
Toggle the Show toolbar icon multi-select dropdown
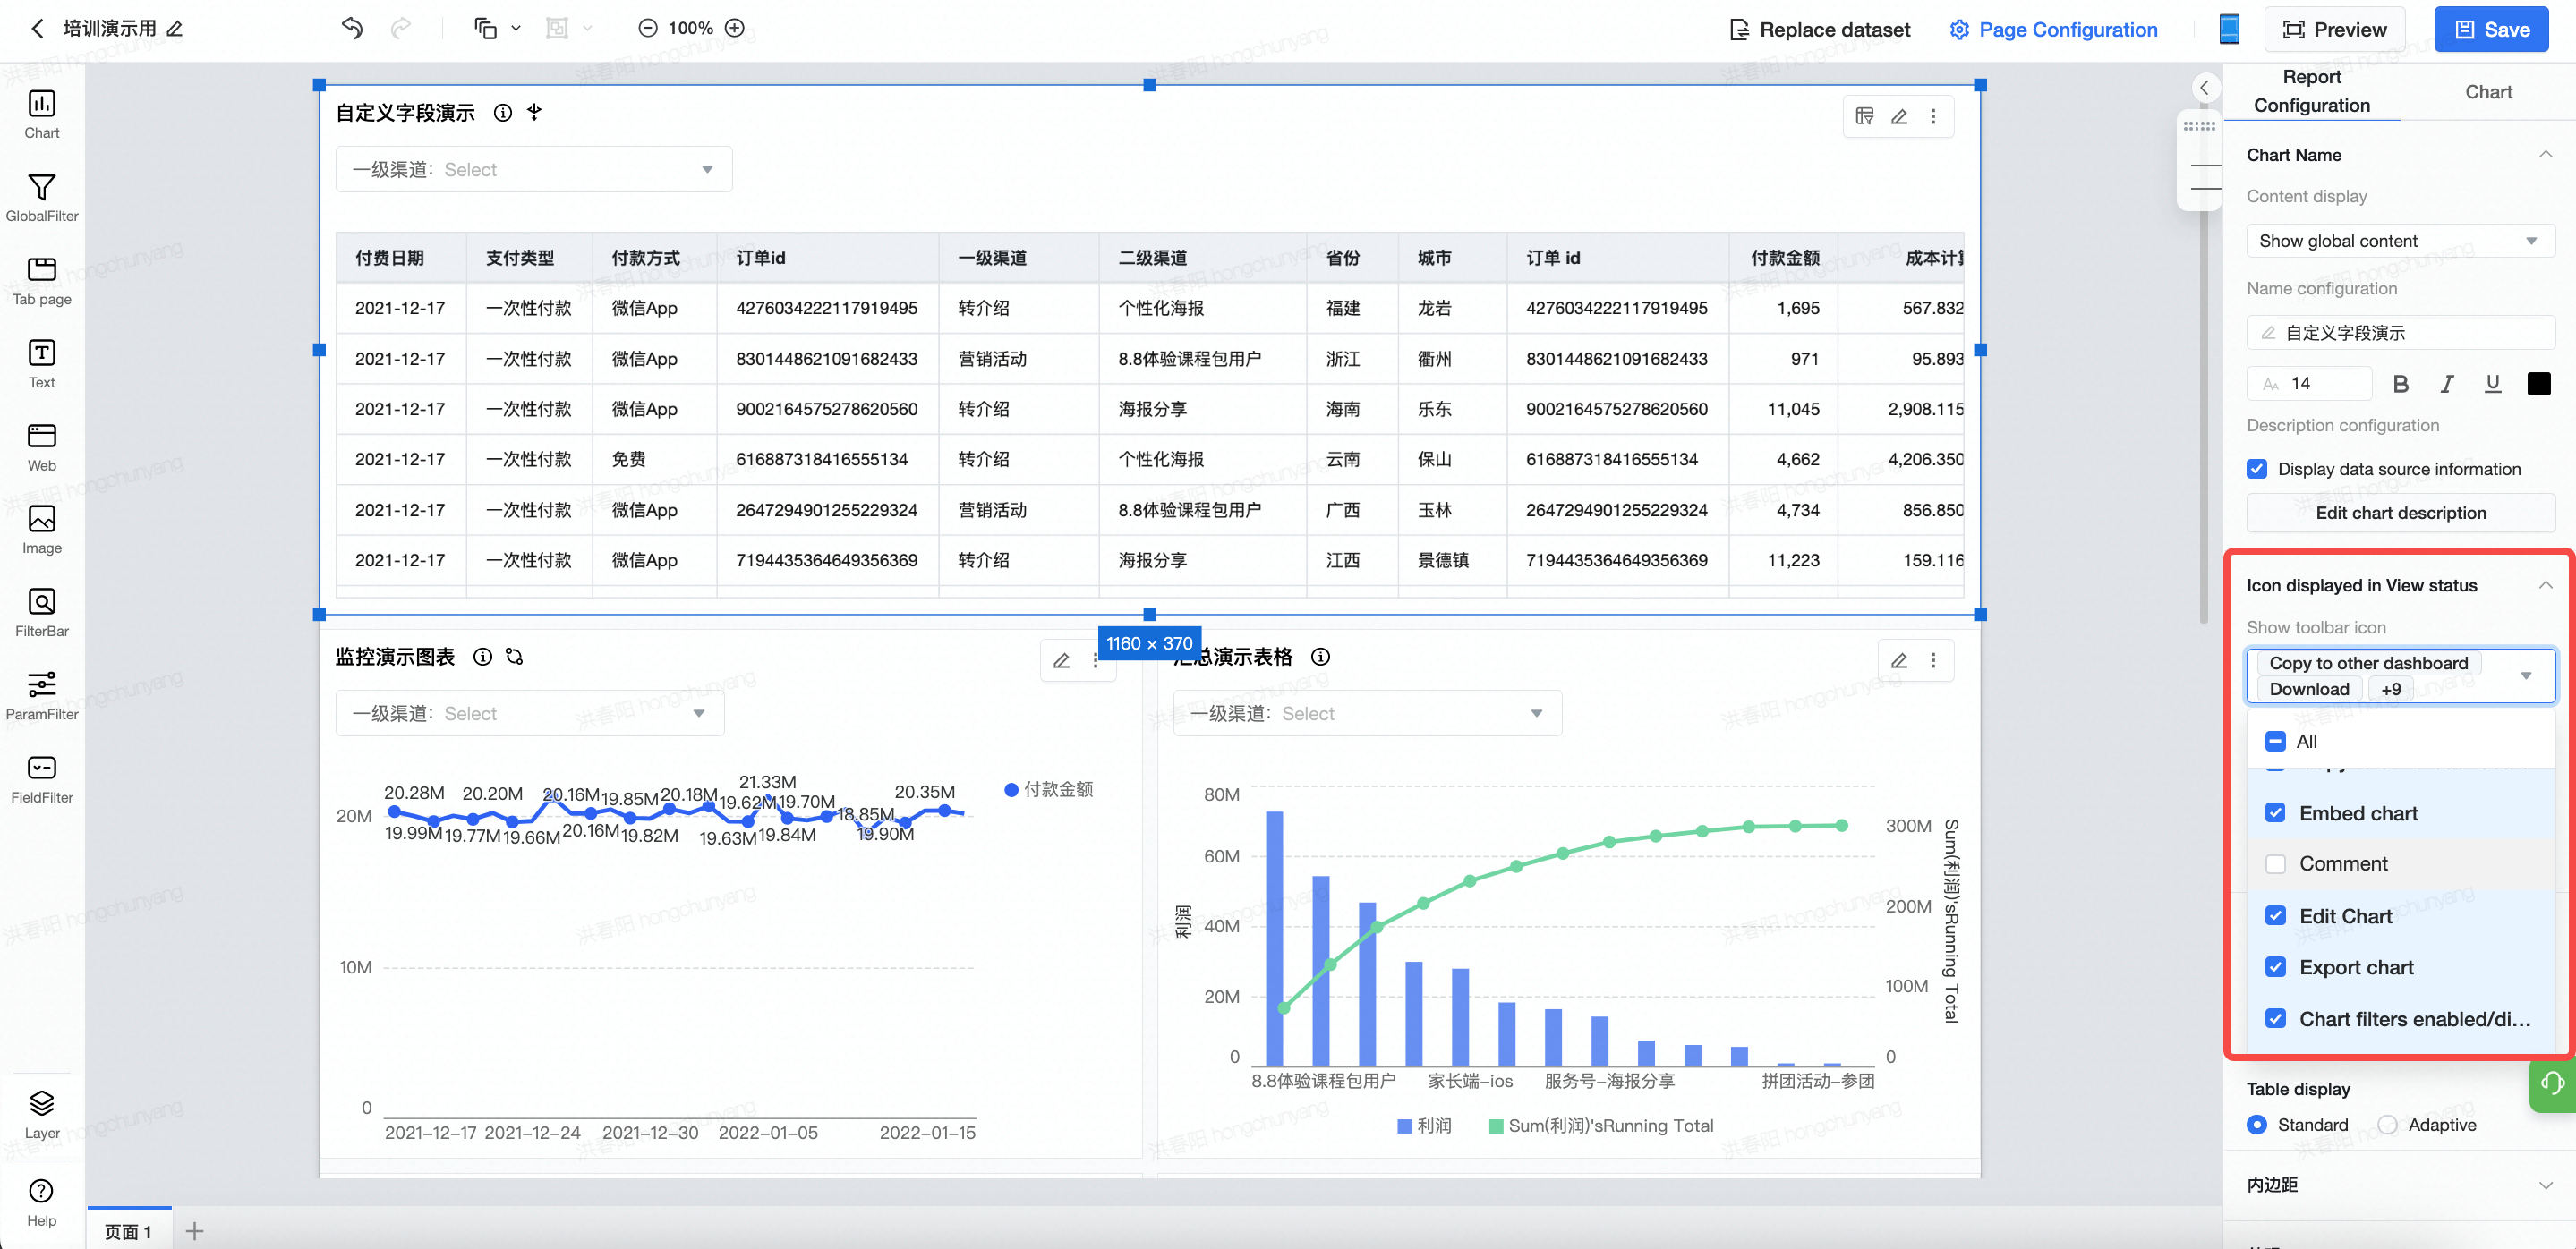pyautogui.click(x=2400, y=675)
